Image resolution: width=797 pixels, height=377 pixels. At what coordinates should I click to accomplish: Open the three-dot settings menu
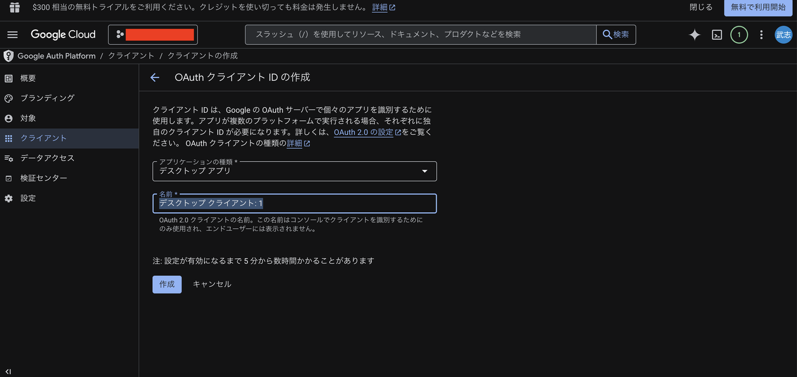click(762, 35)
